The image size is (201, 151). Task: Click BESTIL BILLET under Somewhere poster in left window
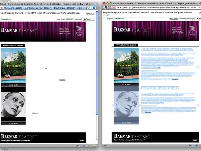coord(13,85)
